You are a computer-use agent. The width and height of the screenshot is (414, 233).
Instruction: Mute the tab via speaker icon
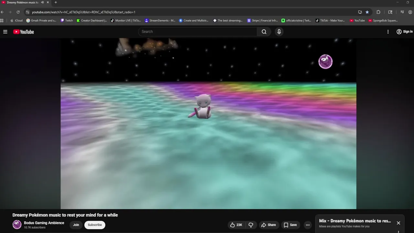click(x=42, y=2)
